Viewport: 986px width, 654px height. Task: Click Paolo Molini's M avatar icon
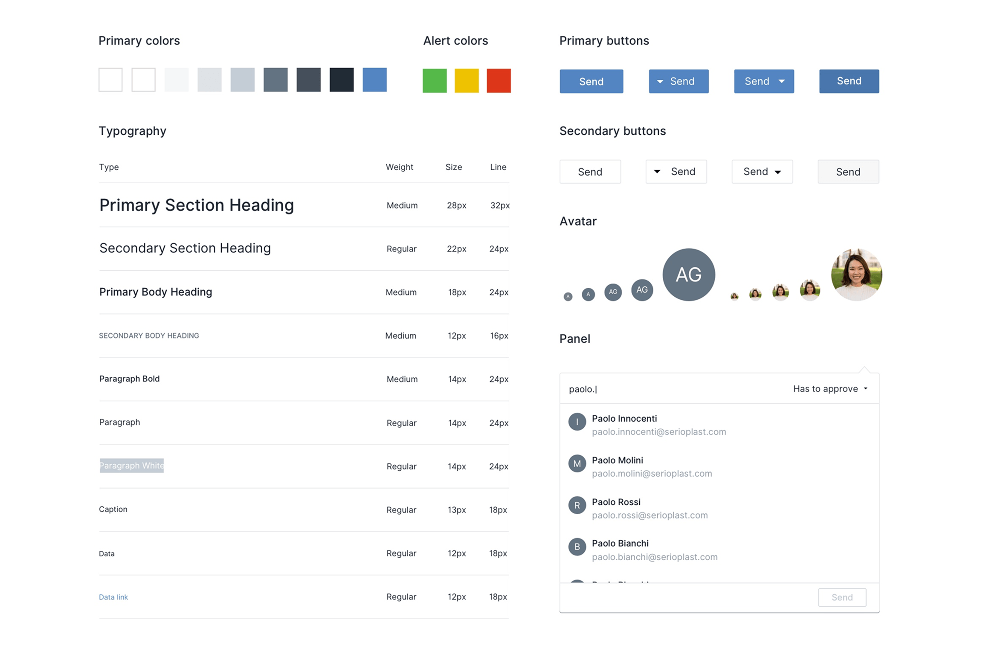pos(577,463)
